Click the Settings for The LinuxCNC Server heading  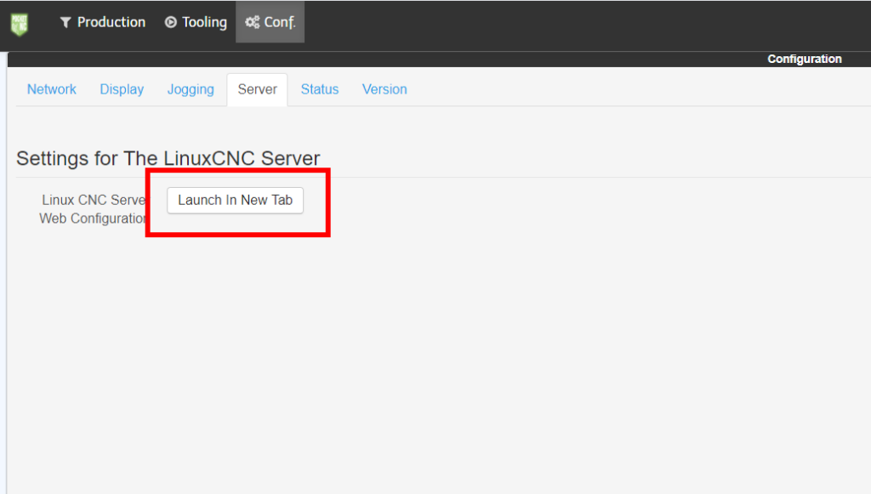168,158
